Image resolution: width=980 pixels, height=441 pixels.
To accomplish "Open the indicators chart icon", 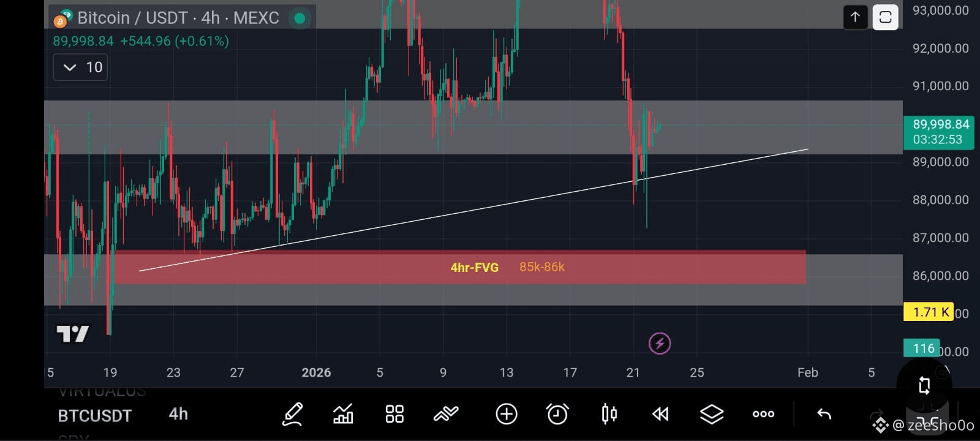I will tap(343, 414).
